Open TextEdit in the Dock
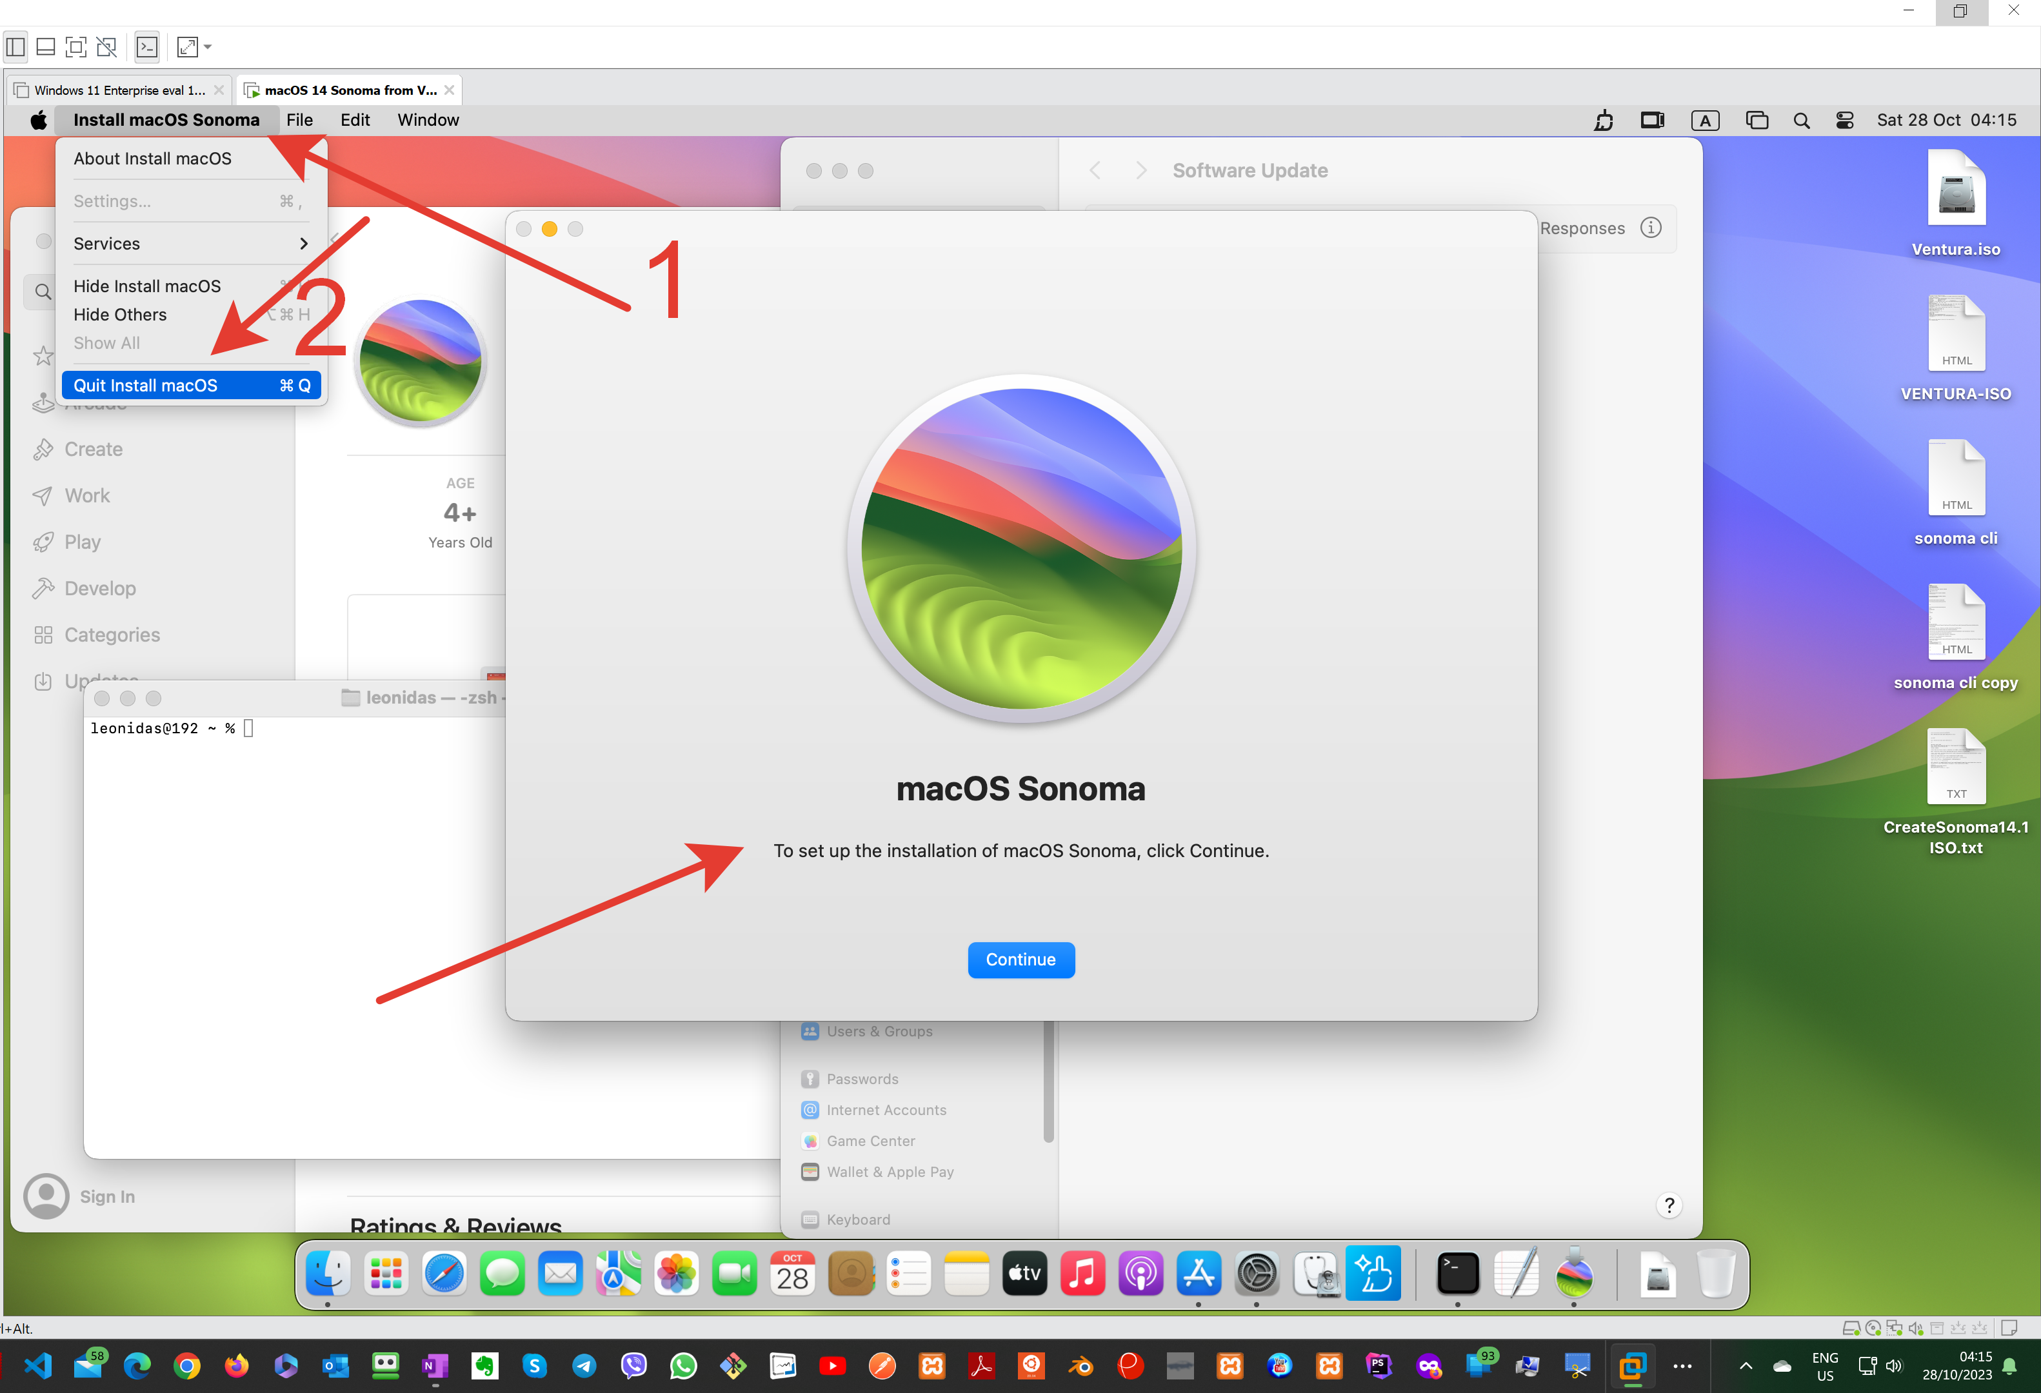2041x1393 pixels. (x=1516, y=1274)
